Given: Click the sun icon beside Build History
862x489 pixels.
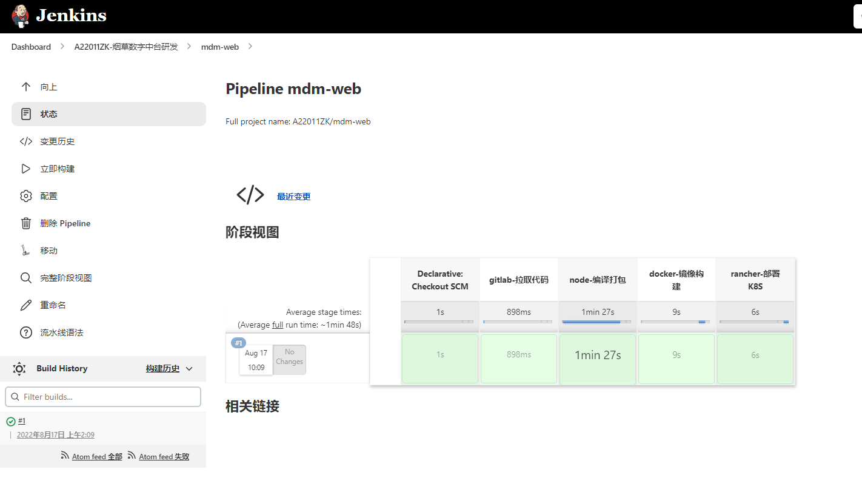Looking at the screenshot, I should pyautogui.click(x=19, y=368).
